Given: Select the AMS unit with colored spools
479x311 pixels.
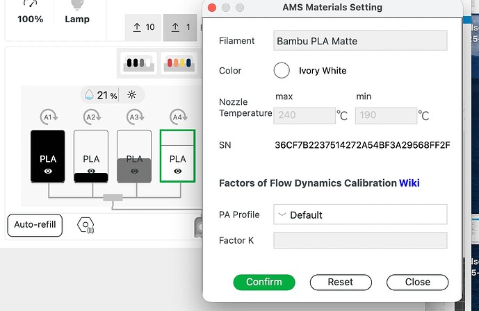Looking at the screenshot, I should click(x=179, y=63).
